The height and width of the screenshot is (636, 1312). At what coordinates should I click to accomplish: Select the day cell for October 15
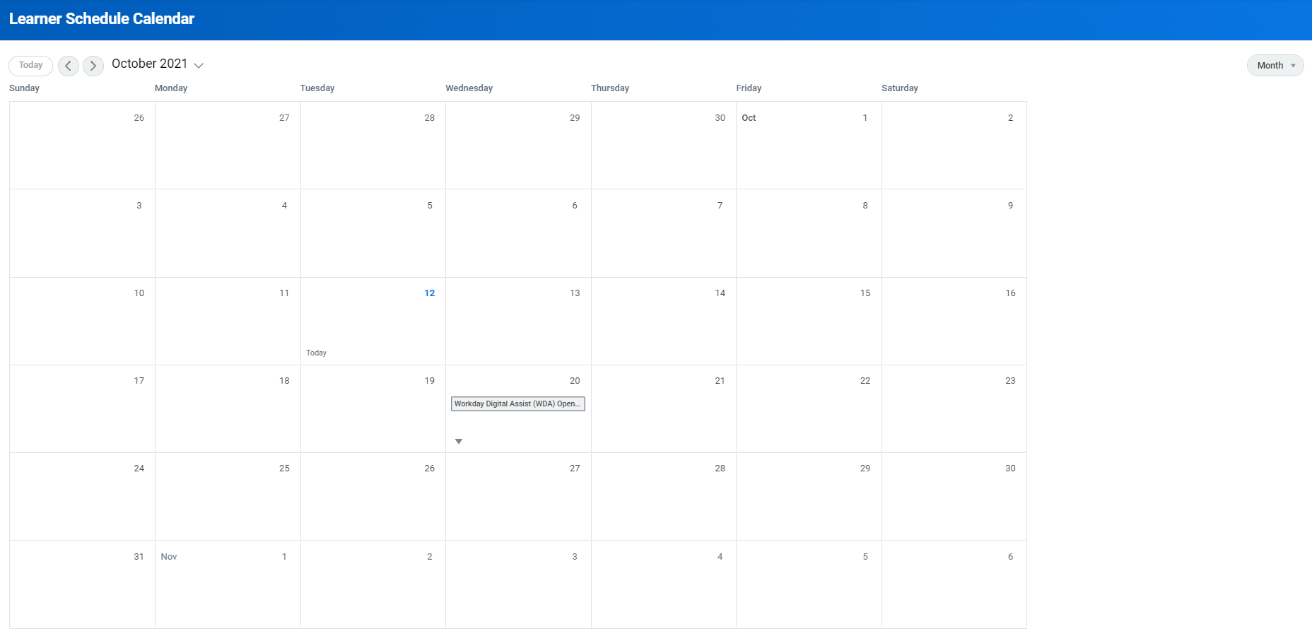[809, 322]
